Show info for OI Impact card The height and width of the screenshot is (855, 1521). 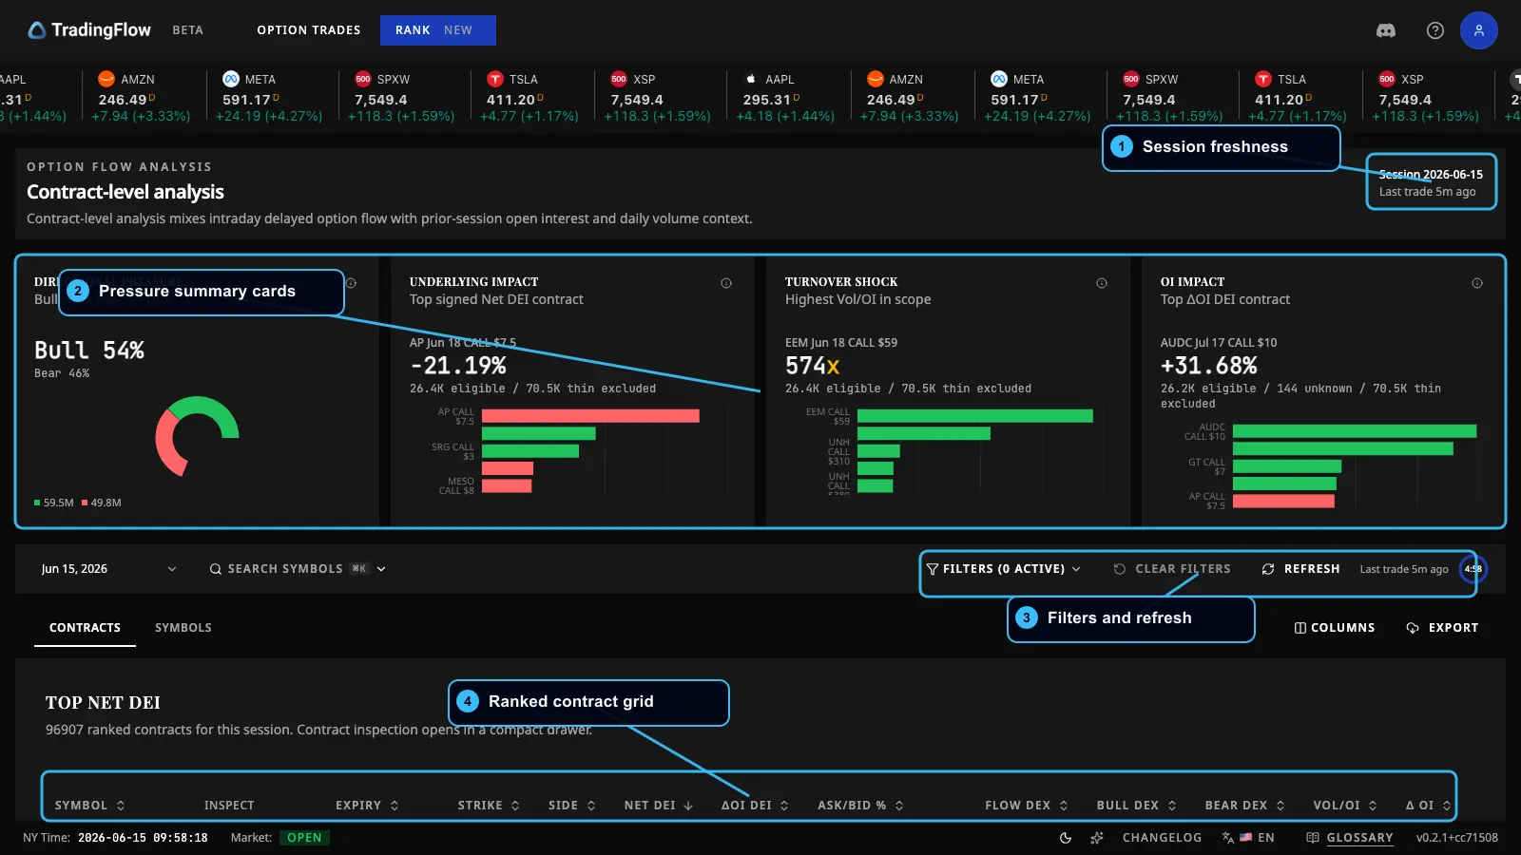[x=1477, y=283]
